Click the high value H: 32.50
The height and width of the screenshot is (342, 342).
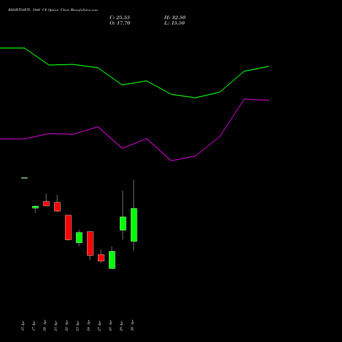(x=174, y=18)
